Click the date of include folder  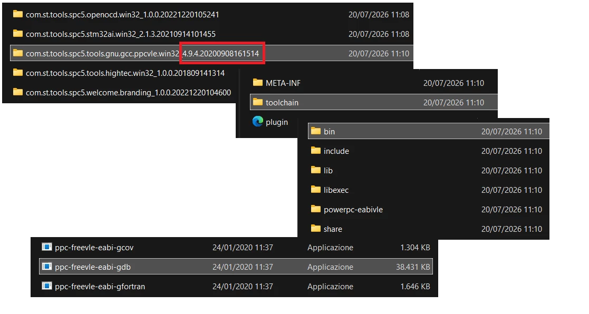(x=511, y=151)
